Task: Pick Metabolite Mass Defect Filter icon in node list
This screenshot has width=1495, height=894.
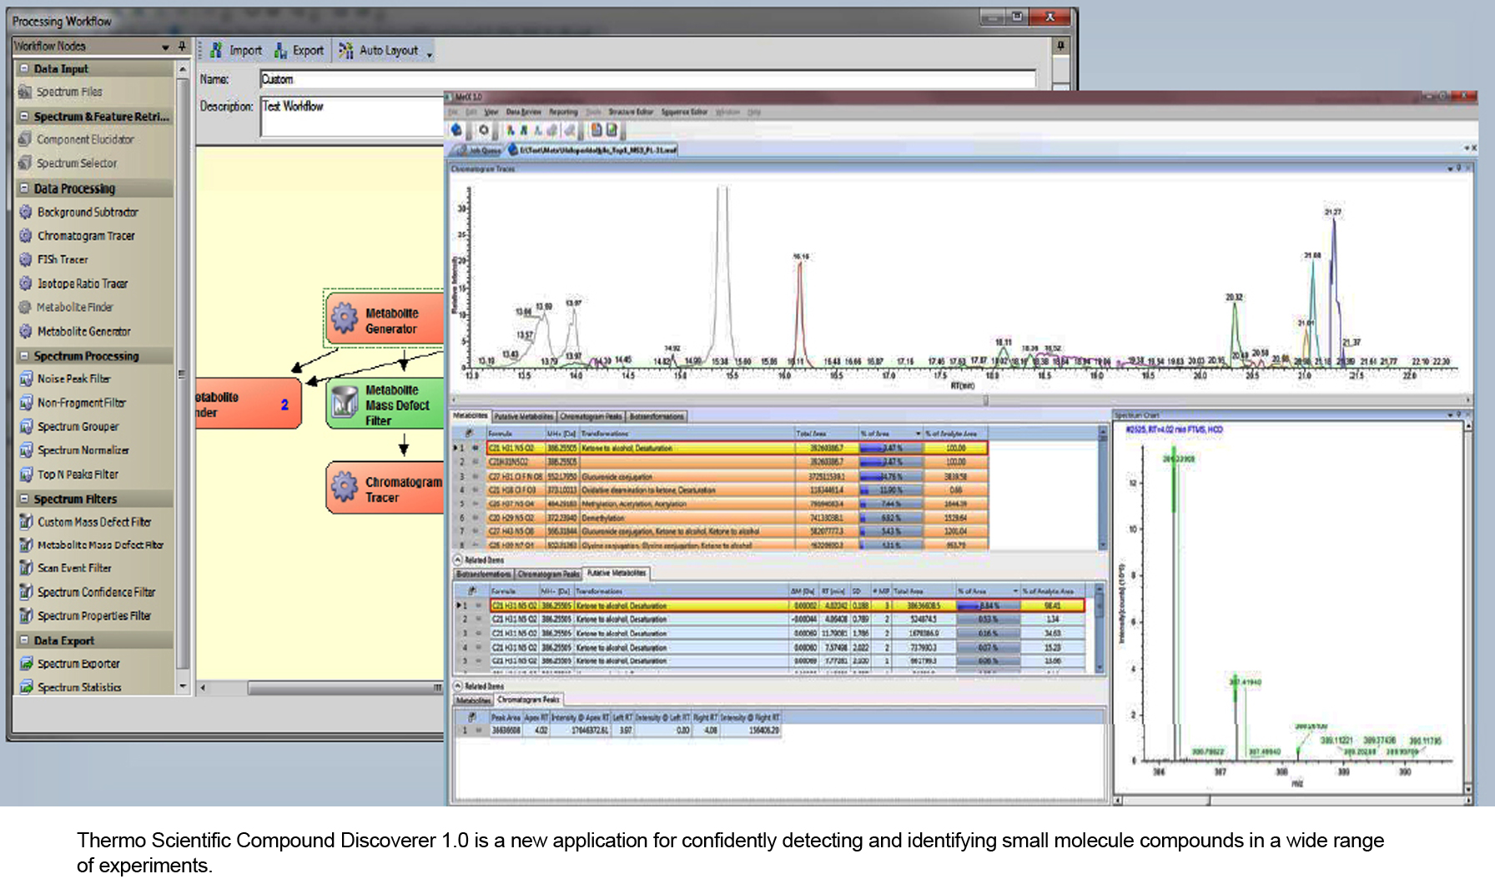Action: (25, 545)
